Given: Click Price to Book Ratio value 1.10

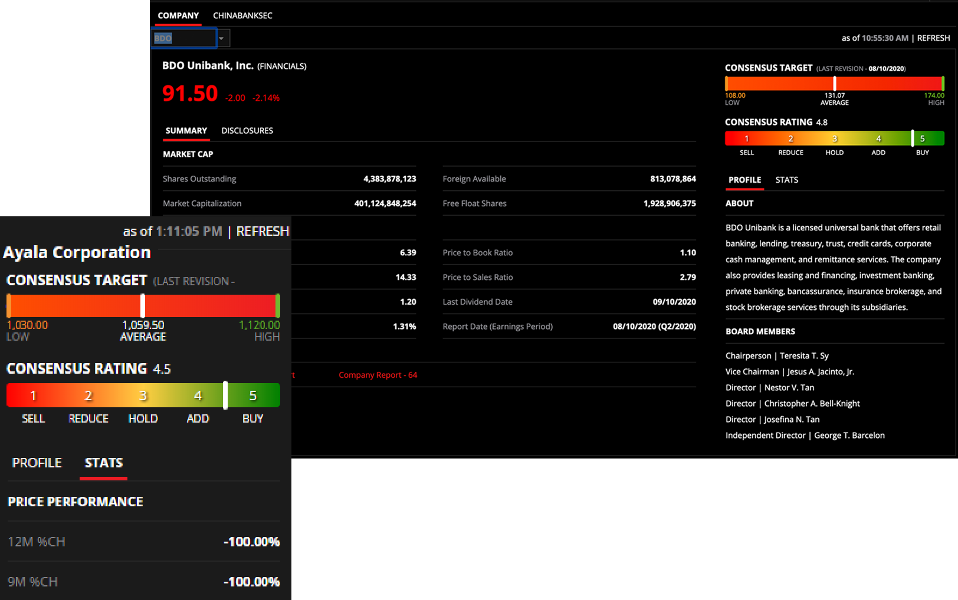Looking at the screenshot, I should tap(688, 252).
